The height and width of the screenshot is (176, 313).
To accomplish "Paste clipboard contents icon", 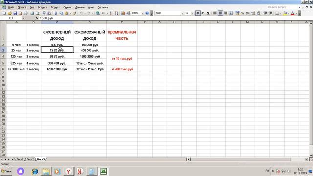I will (x=67, y=13).
